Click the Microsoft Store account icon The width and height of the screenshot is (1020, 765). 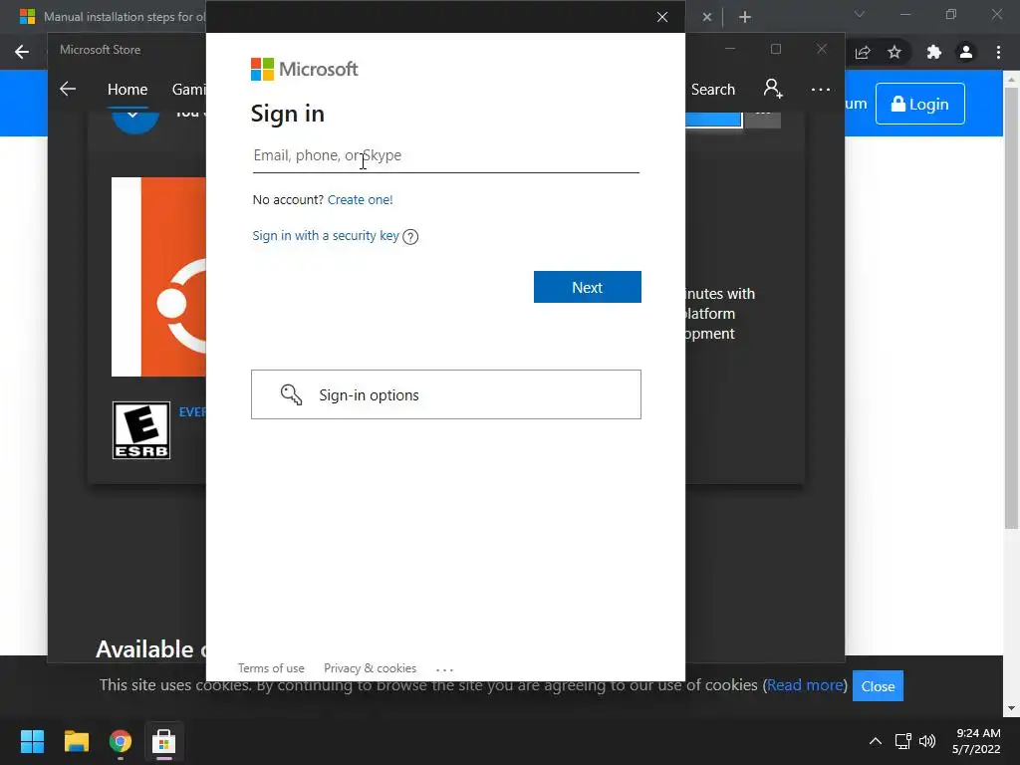pos(773,89)
